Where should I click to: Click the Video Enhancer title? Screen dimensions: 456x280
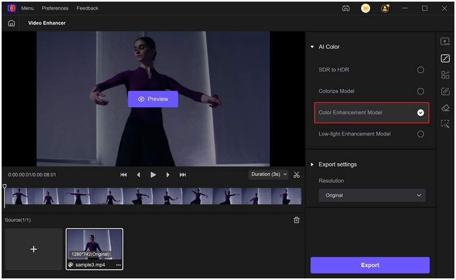[47, 23]
